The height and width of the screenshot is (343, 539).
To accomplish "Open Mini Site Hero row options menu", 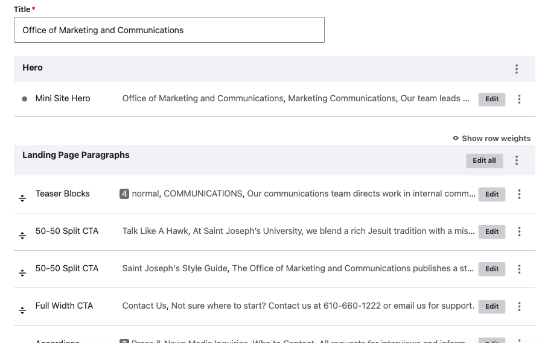I will 519,99.
